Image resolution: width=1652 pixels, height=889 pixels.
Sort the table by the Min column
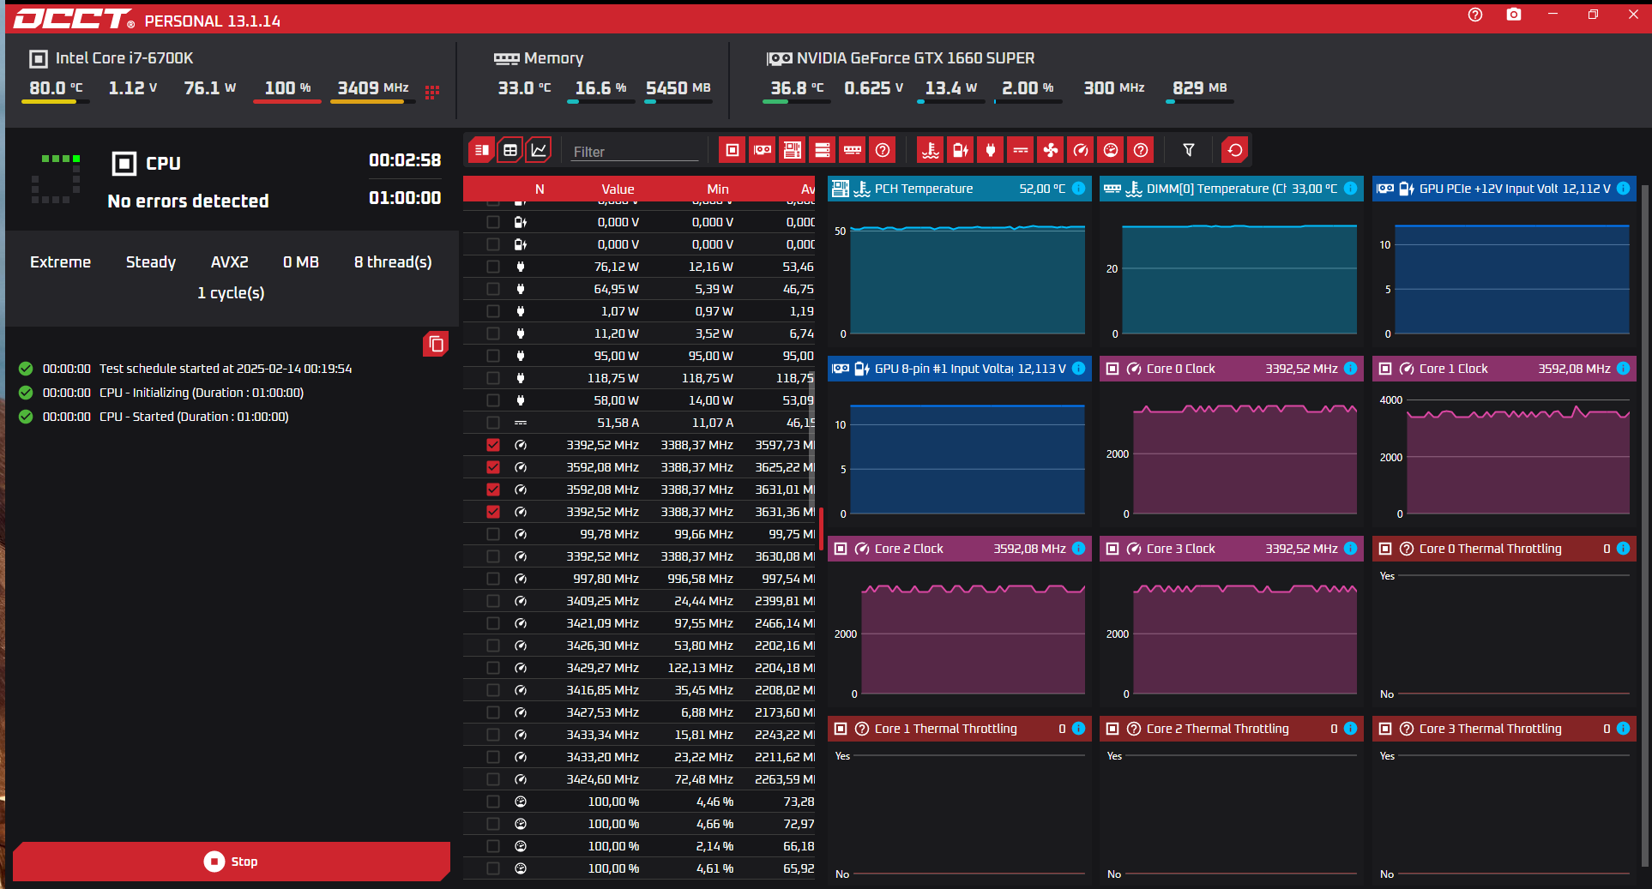[718, 189]
